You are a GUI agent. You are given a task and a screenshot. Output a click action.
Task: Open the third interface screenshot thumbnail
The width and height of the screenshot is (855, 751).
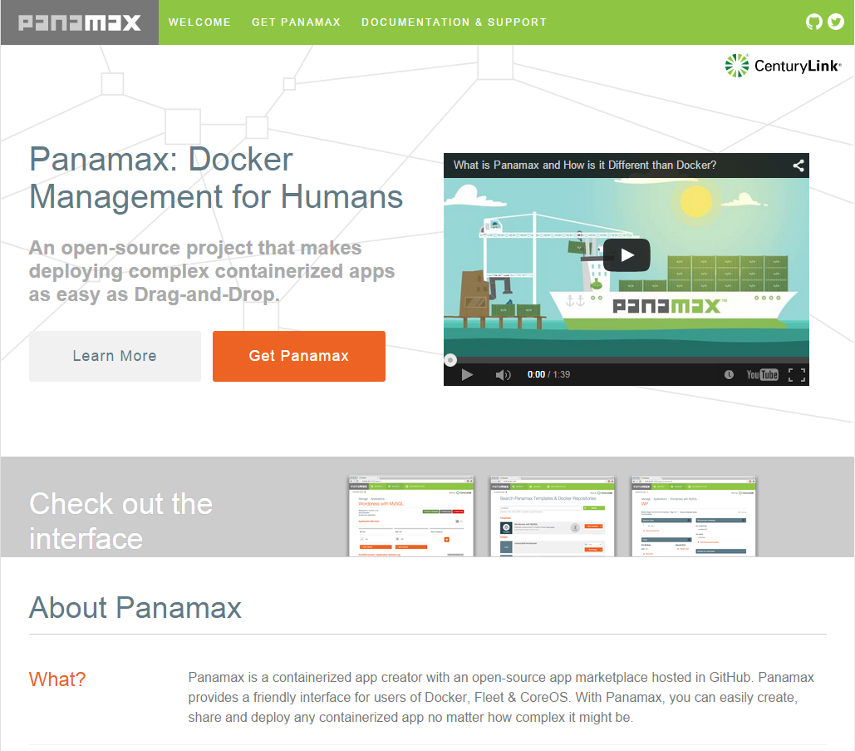tap(694, 516)
